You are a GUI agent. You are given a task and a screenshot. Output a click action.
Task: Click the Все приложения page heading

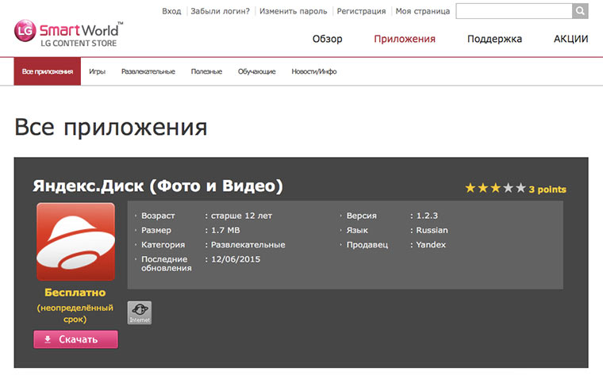click(x=111, y=127)
